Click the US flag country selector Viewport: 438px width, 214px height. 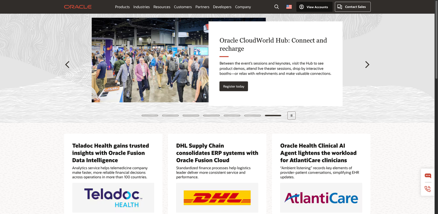tap(289, 7)
